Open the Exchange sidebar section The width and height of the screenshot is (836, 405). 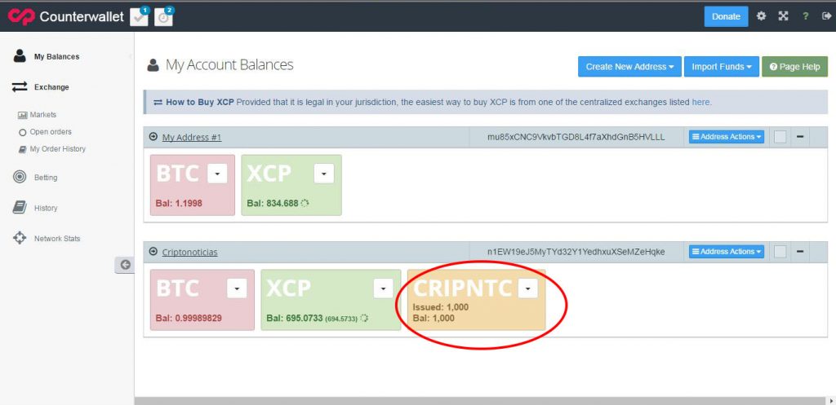51,86
